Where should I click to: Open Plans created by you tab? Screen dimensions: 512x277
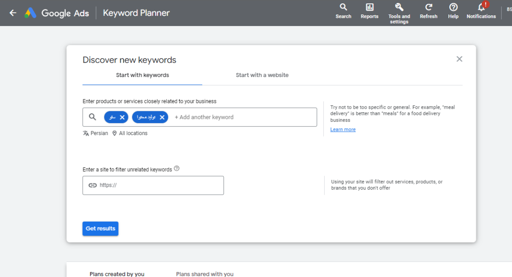click(117, 274)
